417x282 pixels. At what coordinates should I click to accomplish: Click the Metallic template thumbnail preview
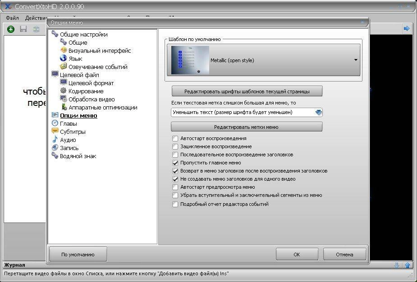[190, 60]
